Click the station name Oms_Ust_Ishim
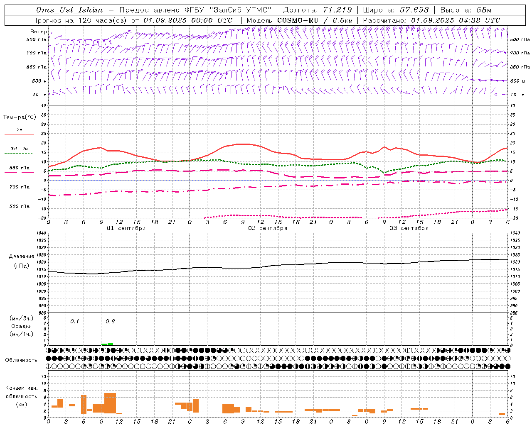Image resolution: width=532 pixels, height=425 pixels. pos(69,10)
